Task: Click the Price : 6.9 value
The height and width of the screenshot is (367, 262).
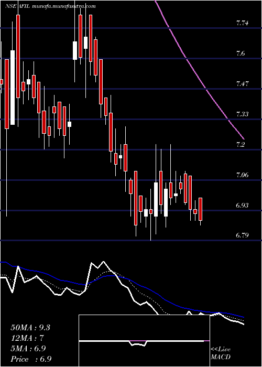Action: click(31, 359)
